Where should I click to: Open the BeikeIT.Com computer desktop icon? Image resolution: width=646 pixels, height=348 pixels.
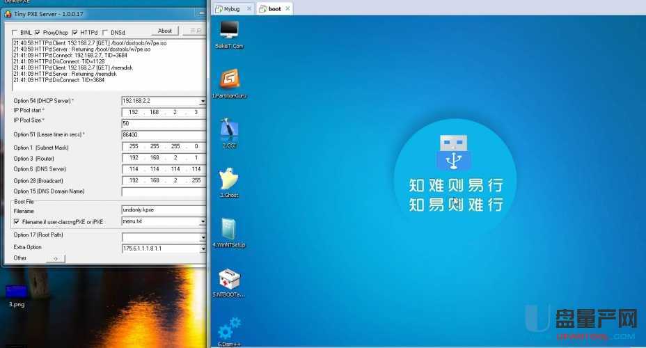[x=229, y=30]
